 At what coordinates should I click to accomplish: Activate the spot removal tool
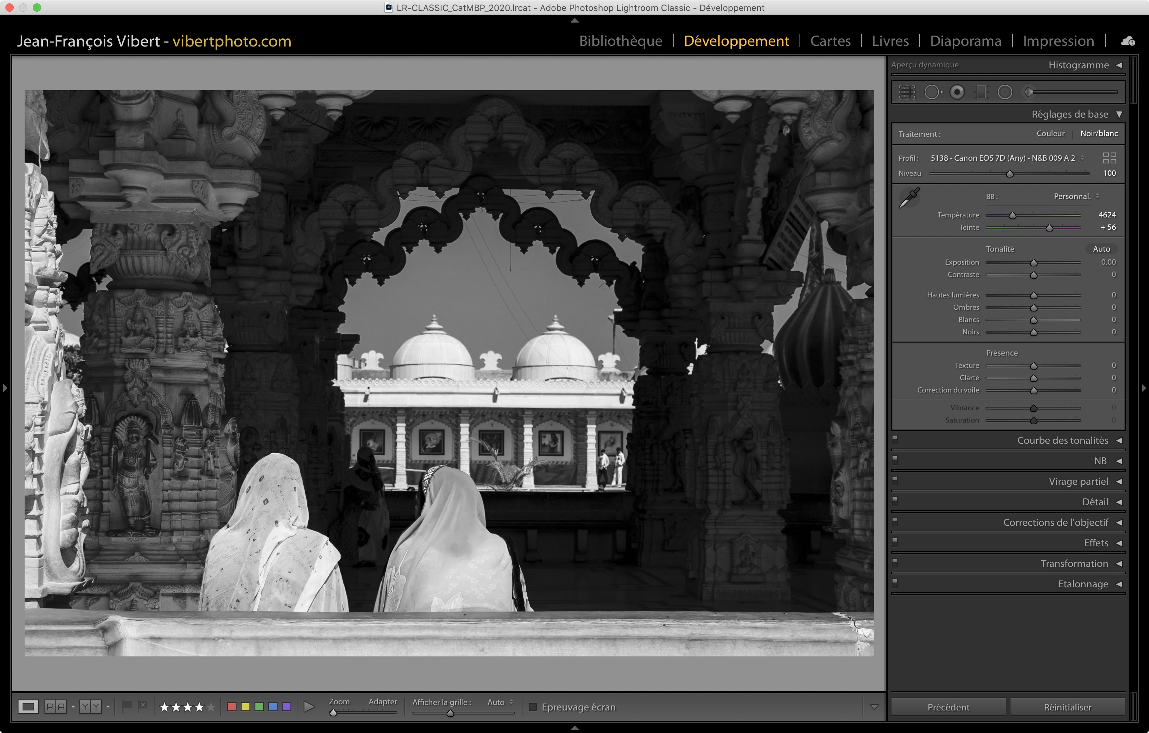pos(933,92)
